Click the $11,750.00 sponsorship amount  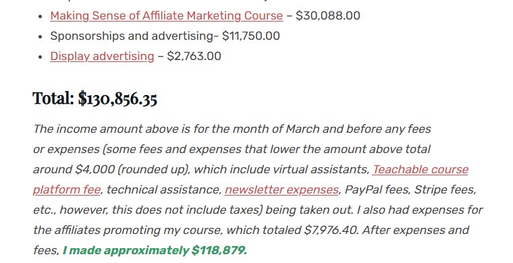coord(251,36)
